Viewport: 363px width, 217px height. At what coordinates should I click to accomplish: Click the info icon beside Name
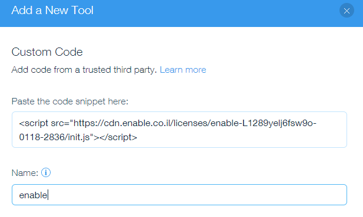click(46, 172)
